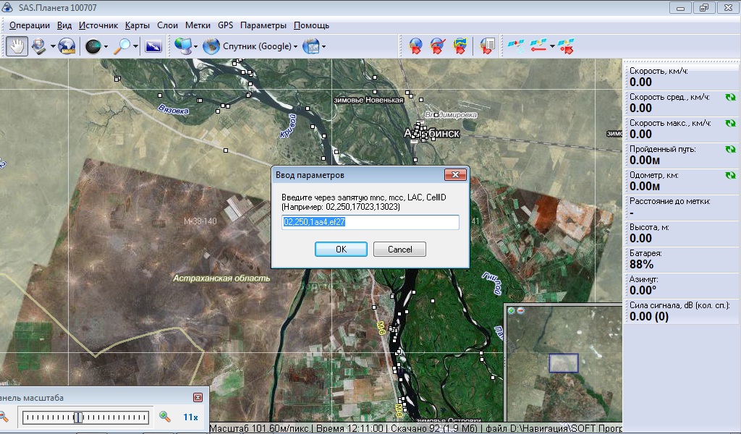
Task: Click the add polygon mark icon
Action: point(460,46)
